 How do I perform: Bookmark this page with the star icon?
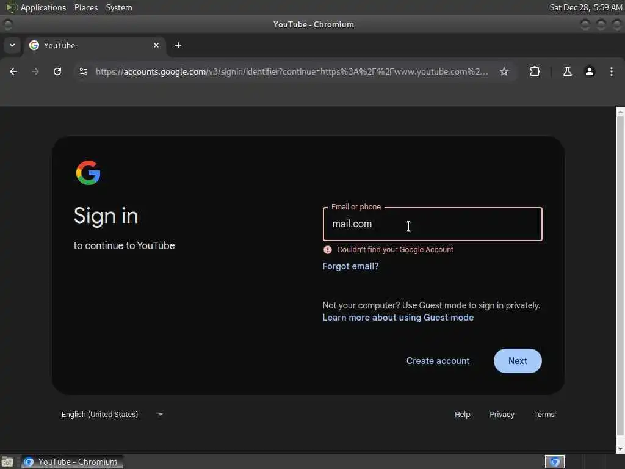504,71
